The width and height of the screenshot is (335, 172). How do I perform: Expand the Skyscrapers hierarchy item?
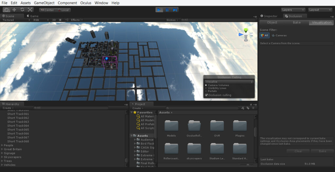(2, 157)
